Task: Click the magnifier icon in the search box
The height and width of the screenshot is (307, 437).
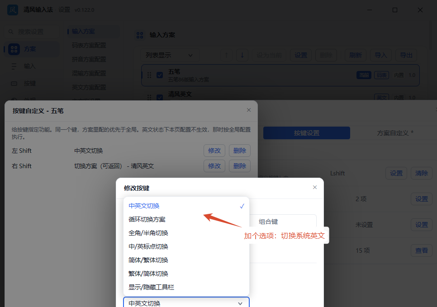Action: [x=11, y=32]
